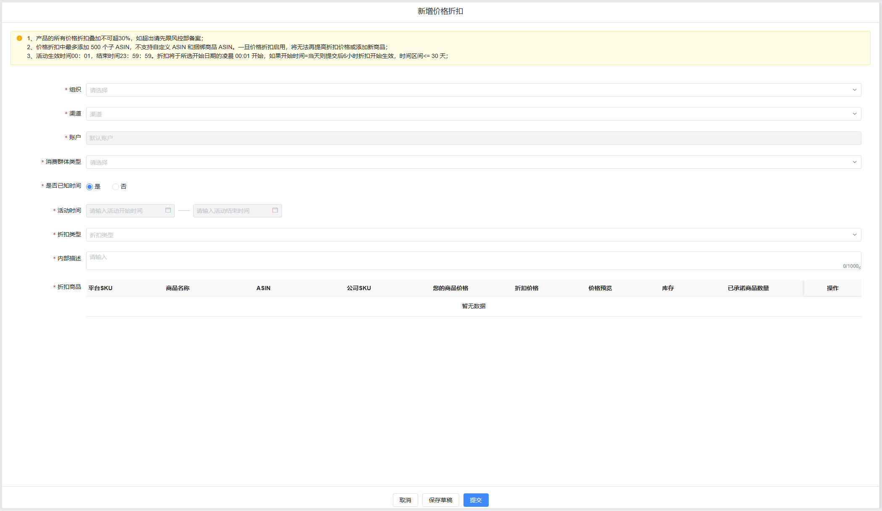Screen dimensions: 882x511
Task: Click calendar icon in activity start time
Action: coord(168,210)
